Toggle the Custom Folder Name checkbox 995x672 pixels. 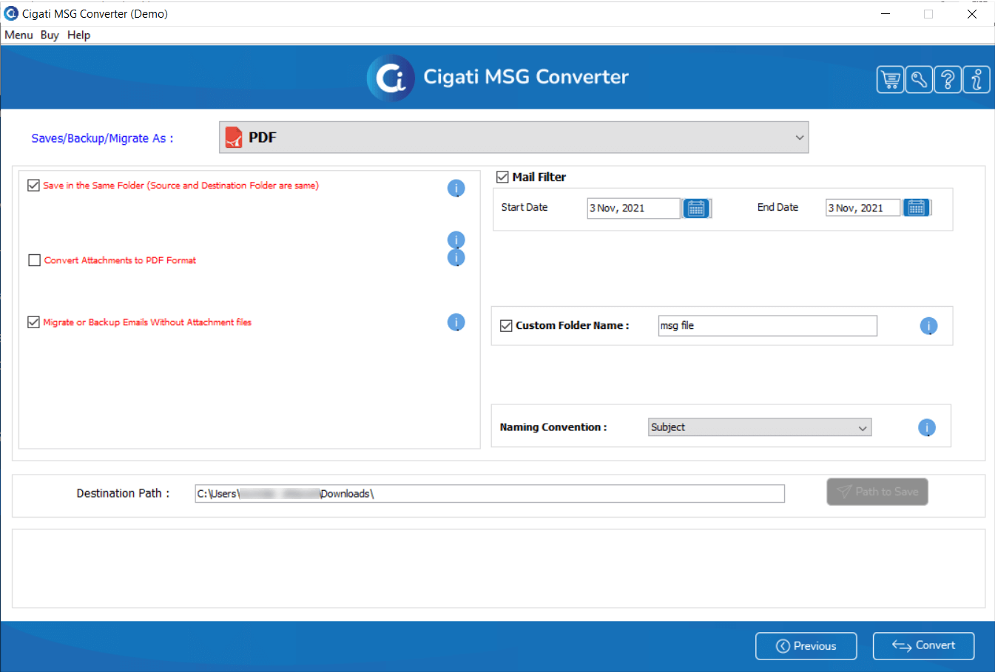(x=506, y=326)
